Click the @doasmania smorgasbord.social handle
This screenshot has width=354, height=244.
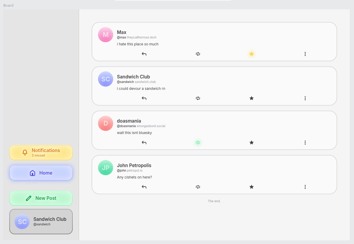point(141,126)
